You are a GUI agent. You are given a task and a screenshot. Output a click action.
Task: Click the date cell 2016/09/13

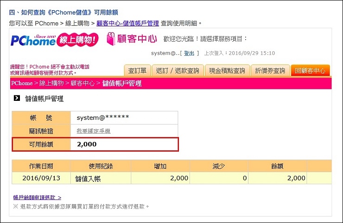click(41, 178)
